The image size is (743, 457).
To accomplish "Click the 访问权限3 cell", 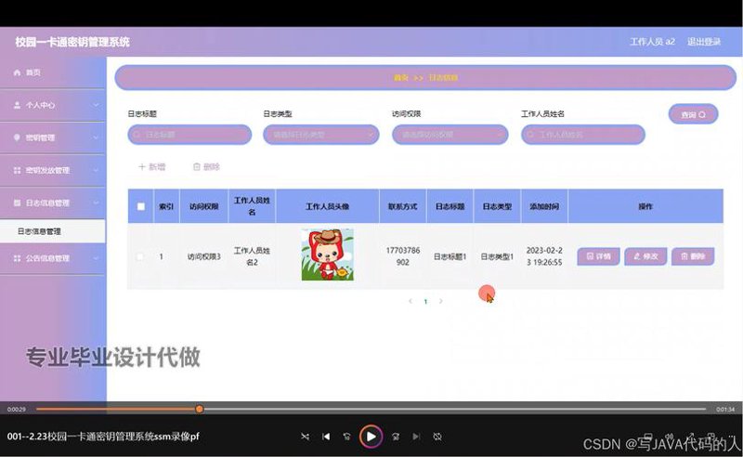I will [203, 256].
